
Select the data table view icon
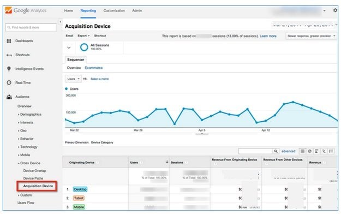[302, 151]
